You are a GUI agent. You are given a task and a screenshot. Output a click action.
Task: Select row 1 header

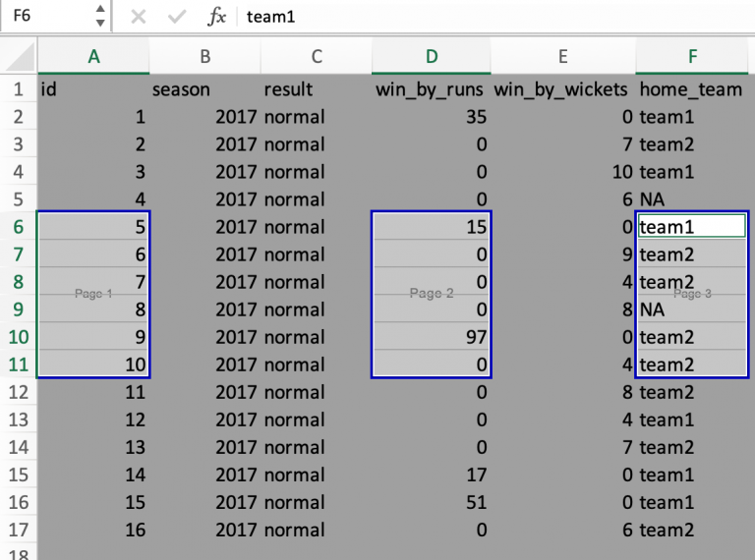point(19,89)
